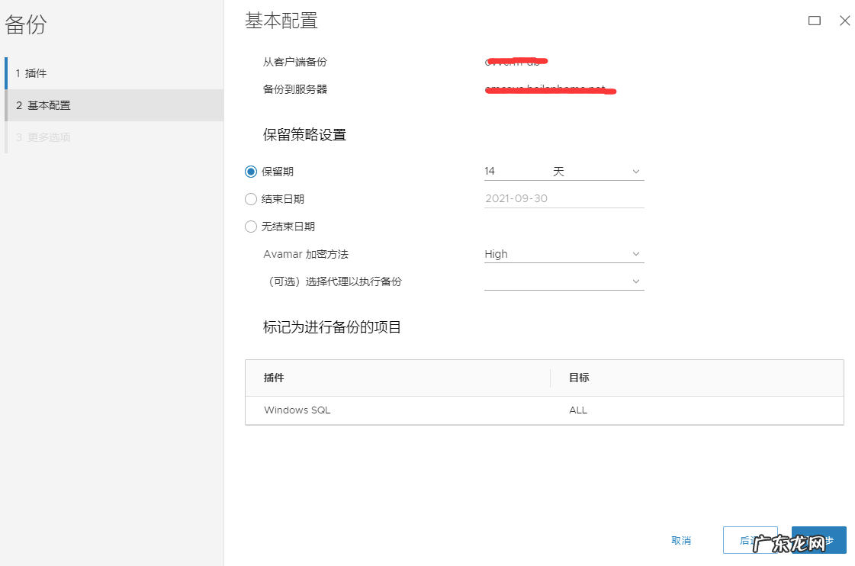The width and height of the screenshot is (855, 566).
Task: Select the 保留期 radio button
Action: [x=251, y=171]
